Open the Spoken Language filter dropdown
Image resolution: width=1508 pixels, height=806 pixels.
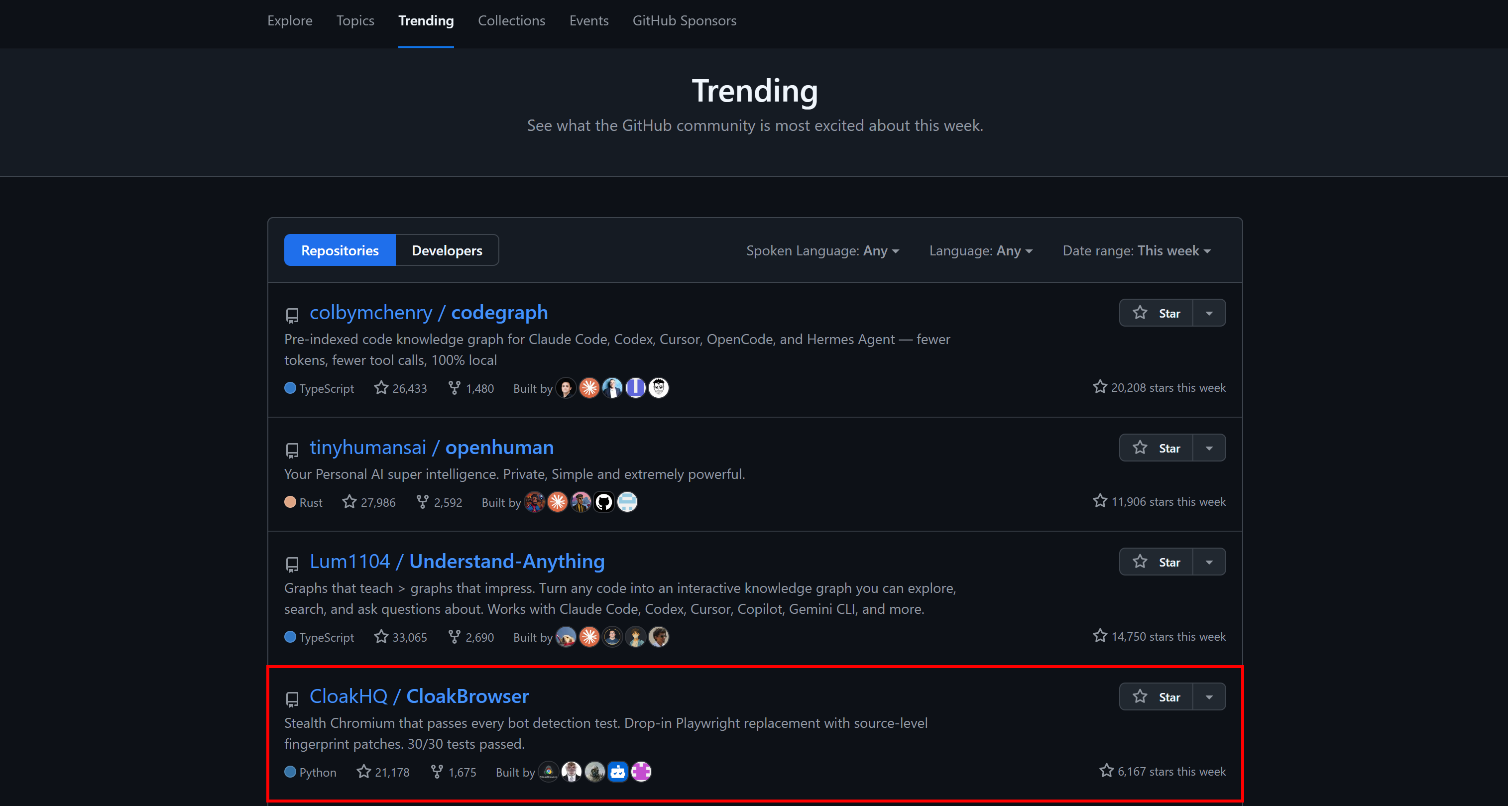tap(822, 250)
